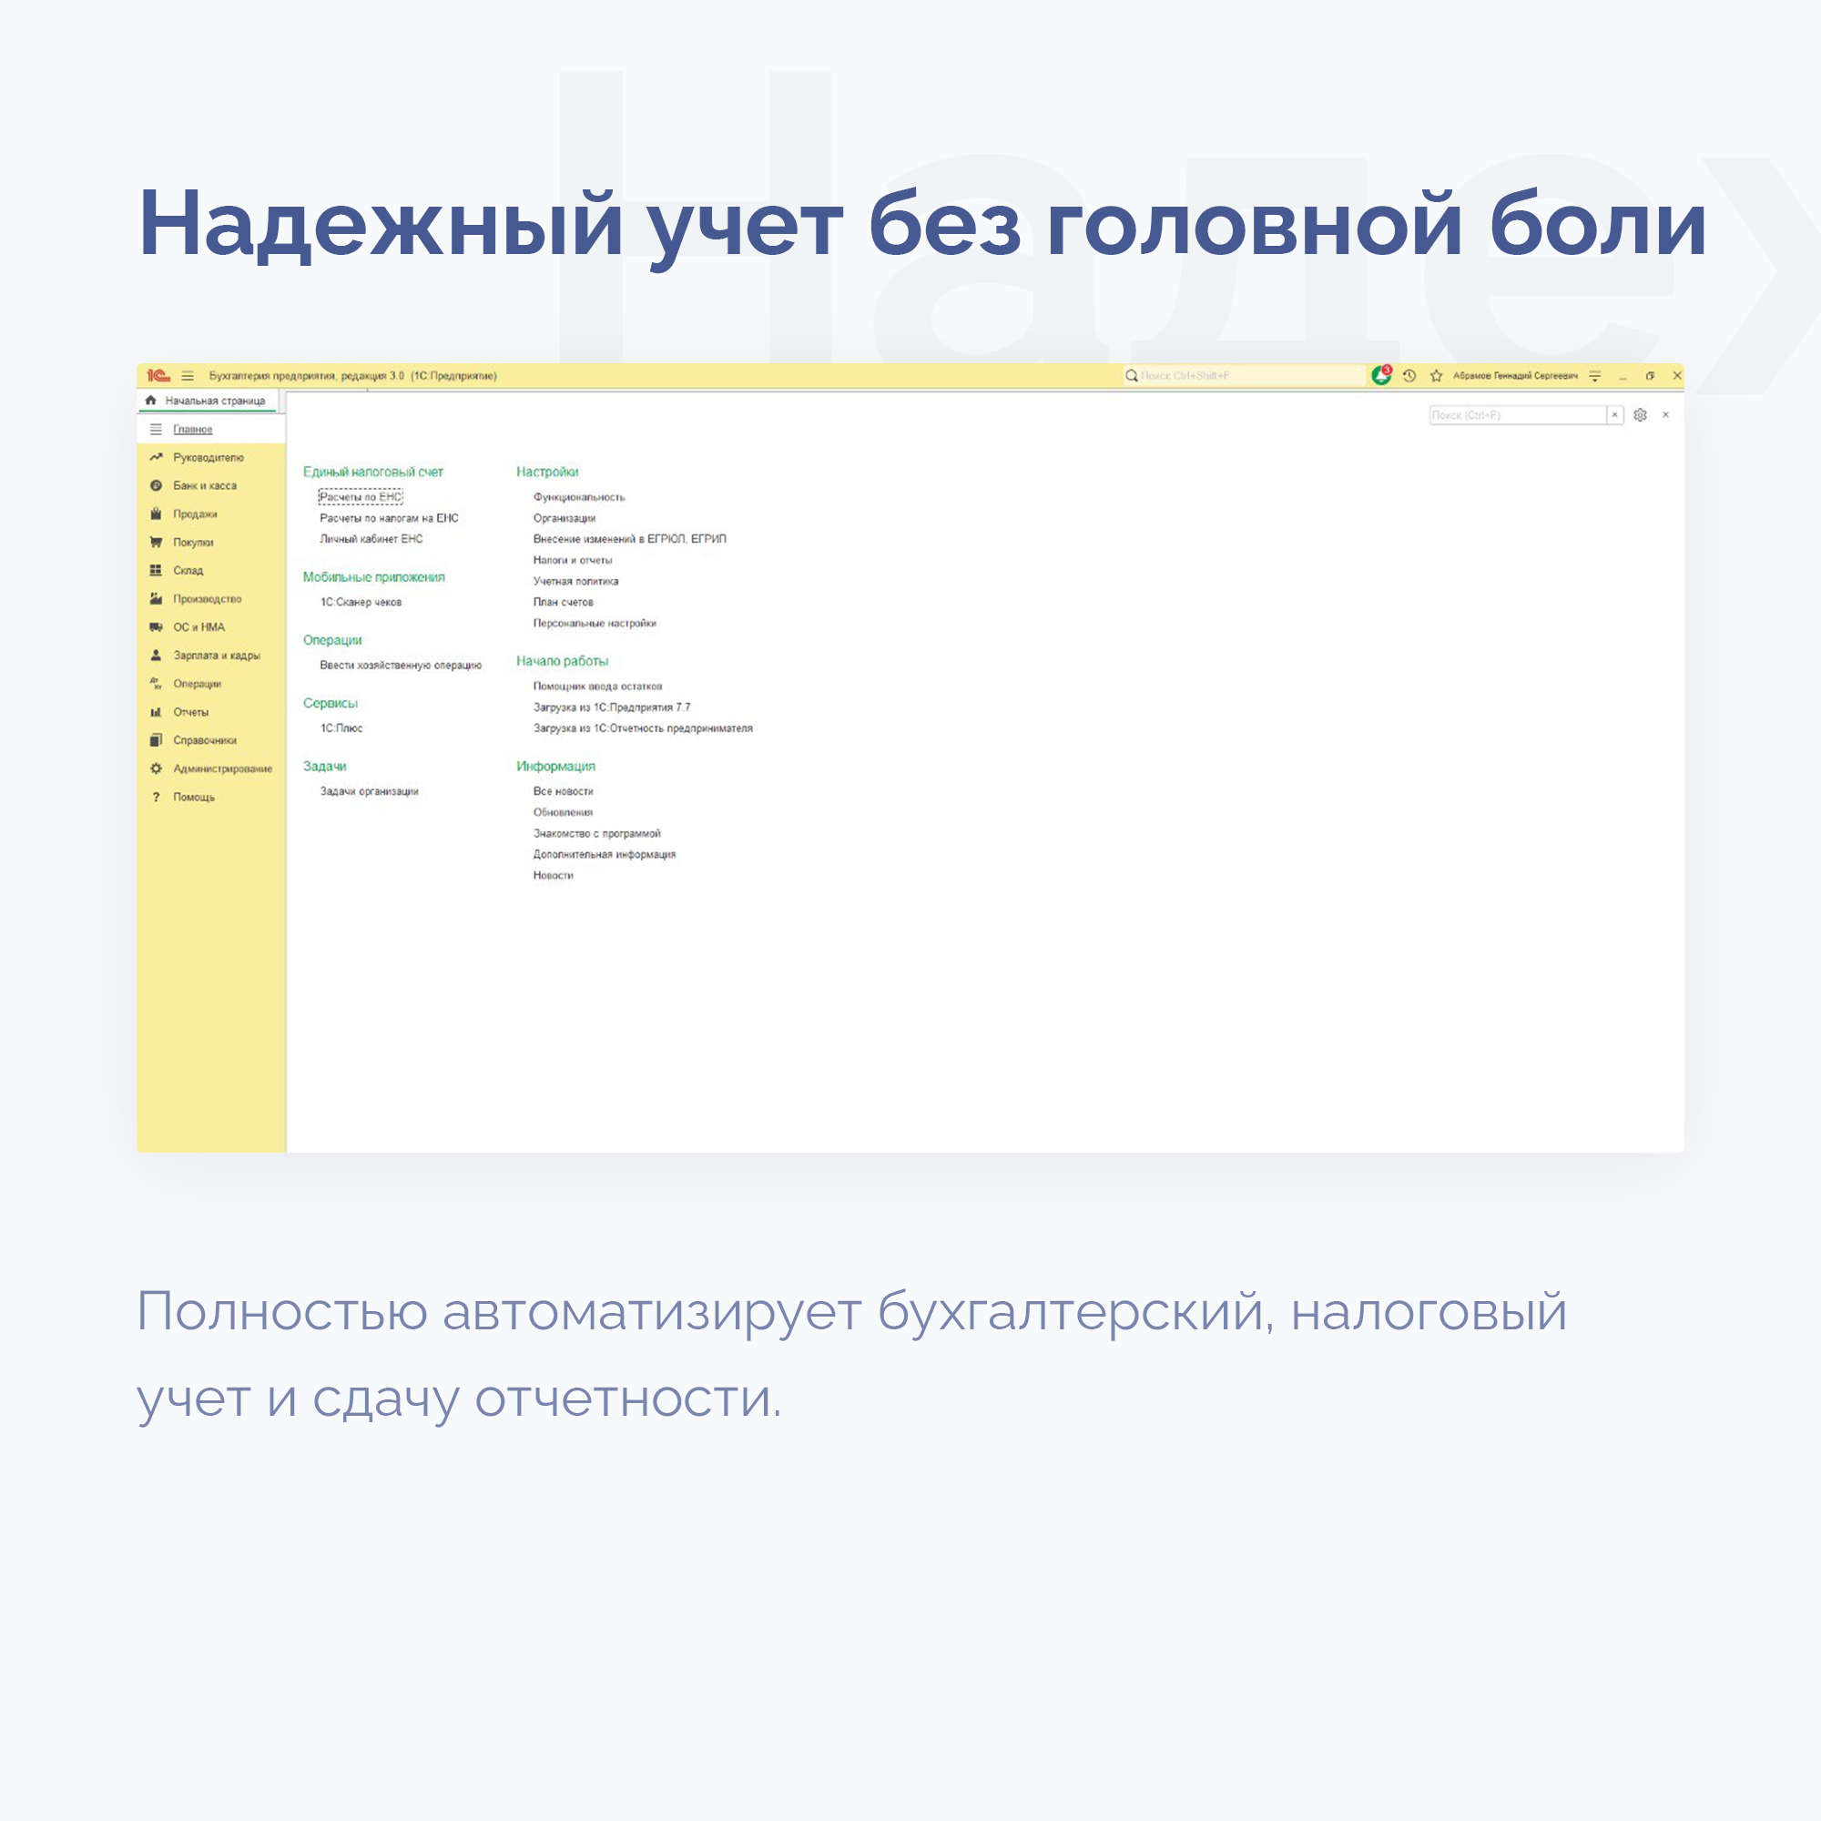
Task: Open Банк и касса section
Action: (x=211, y=486)
